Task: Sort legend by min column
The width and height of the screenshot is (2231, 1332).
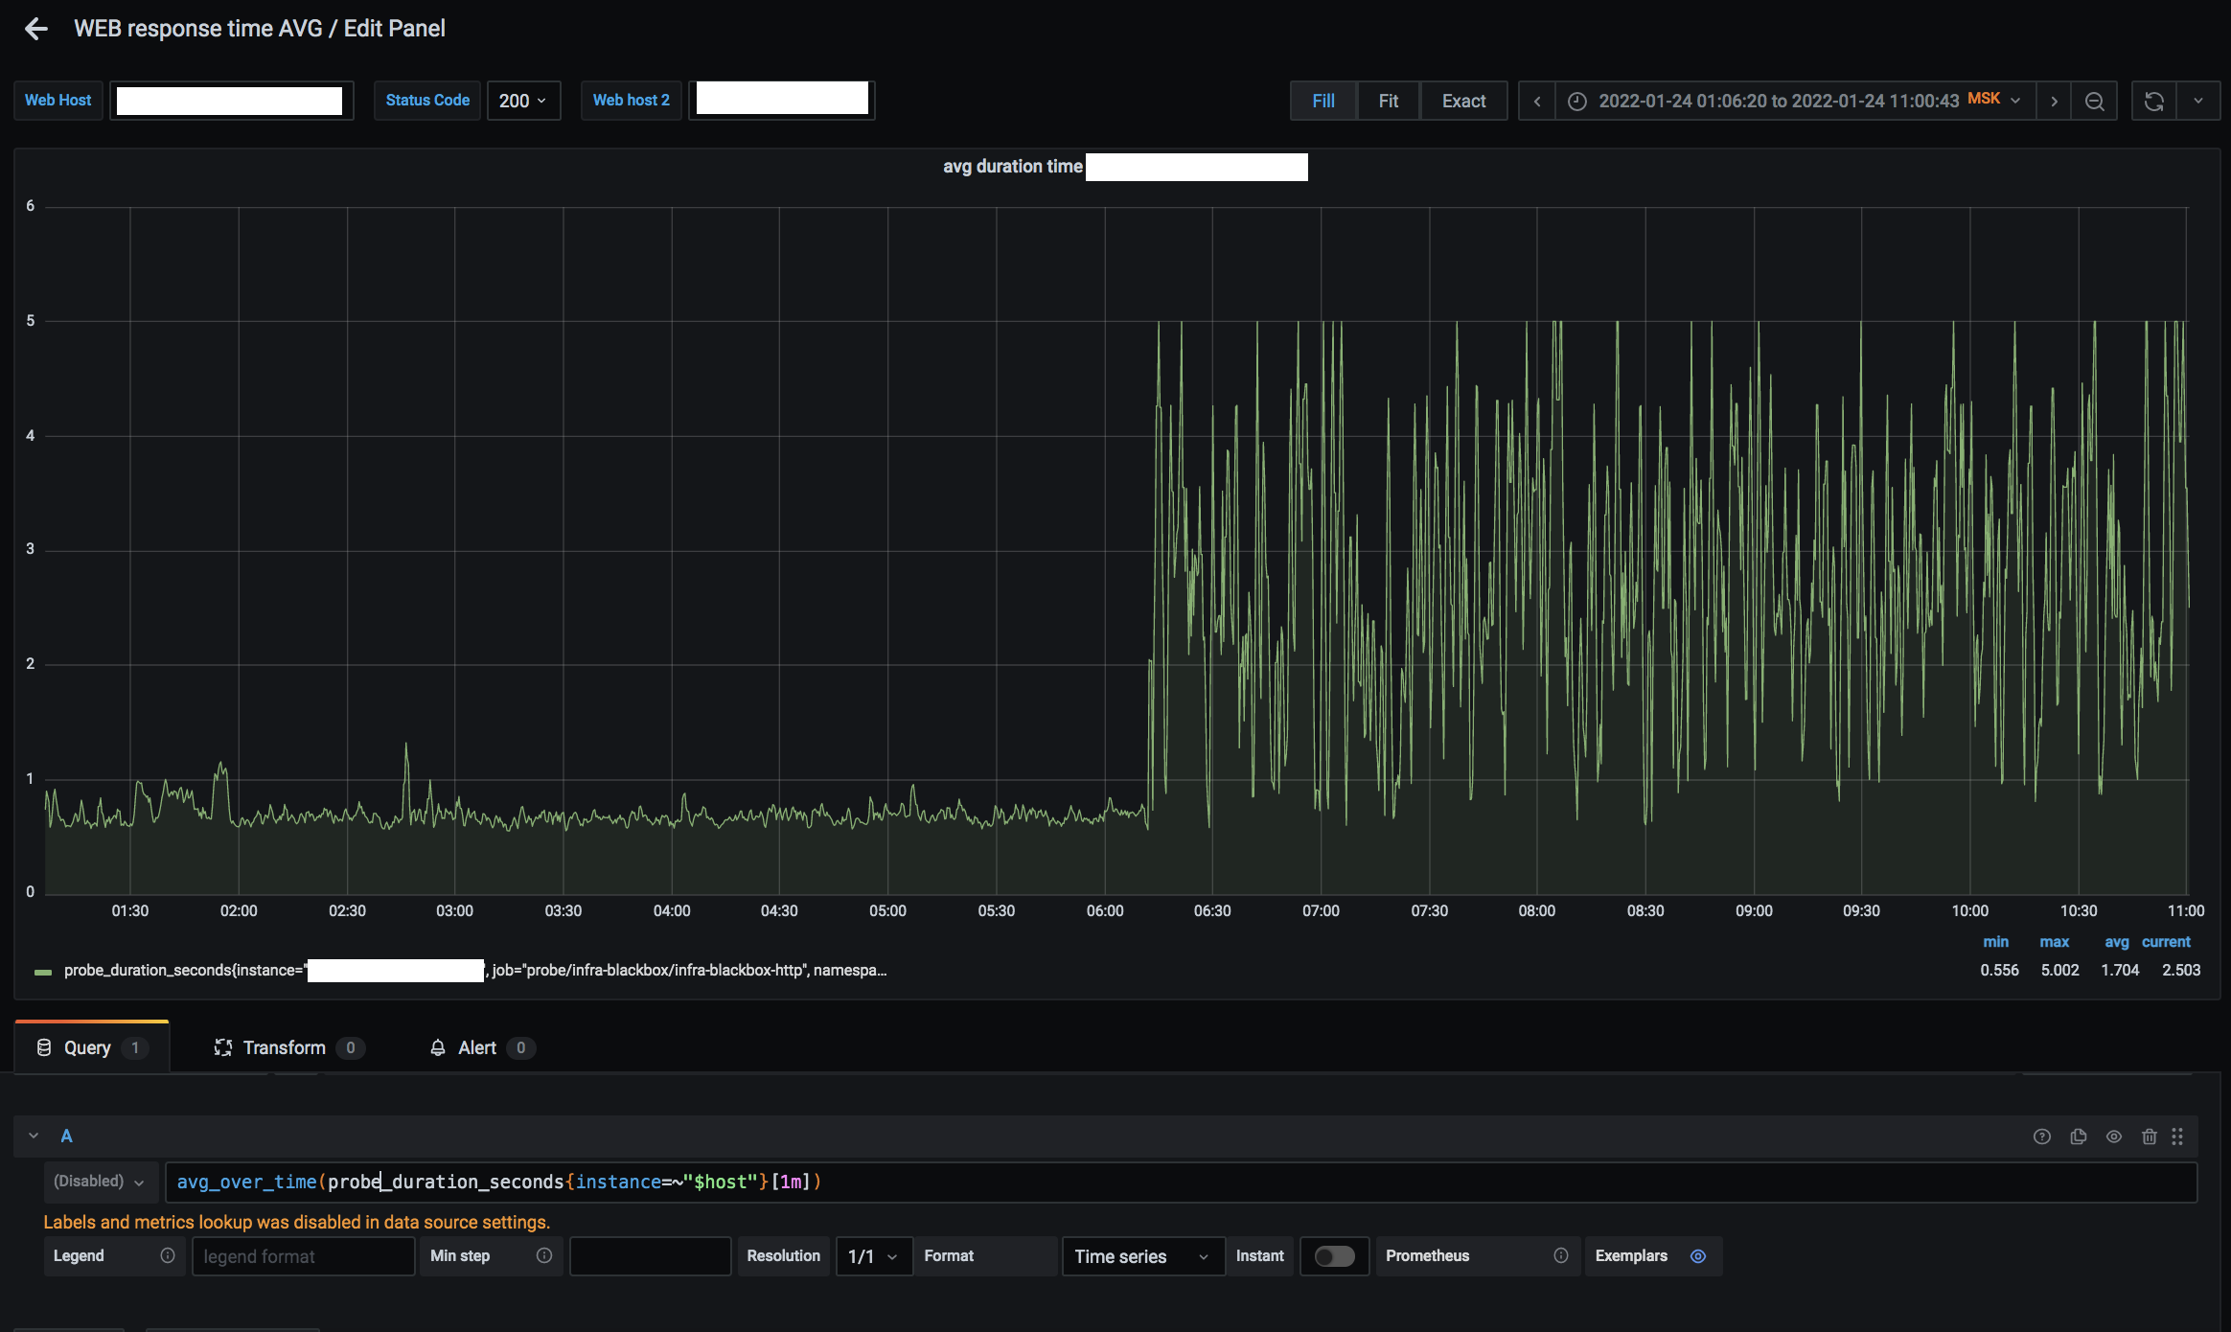Action: 1995,942
